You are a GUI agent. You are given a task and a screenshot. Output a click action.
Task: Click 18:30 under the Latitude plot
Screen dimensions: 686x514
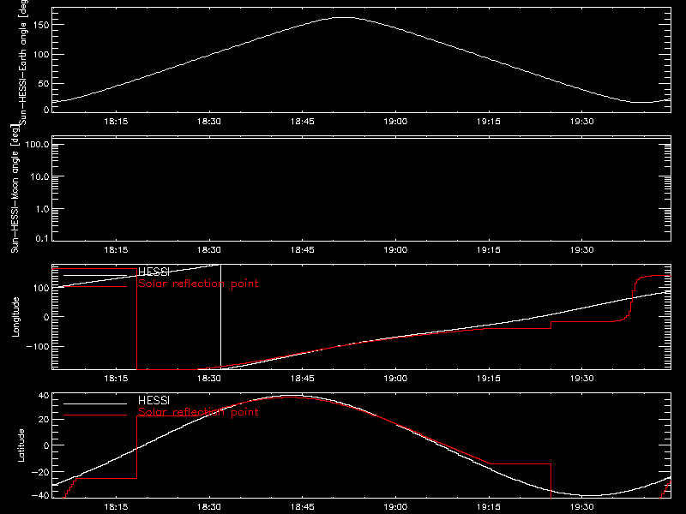(x=209, y=507)
